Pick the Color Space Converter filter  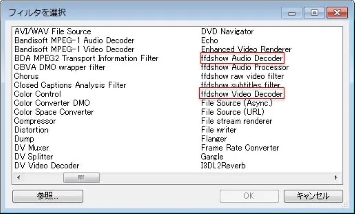(54, 112)
